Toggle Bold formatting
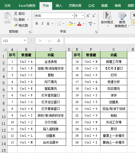 [x=37, y=24]
